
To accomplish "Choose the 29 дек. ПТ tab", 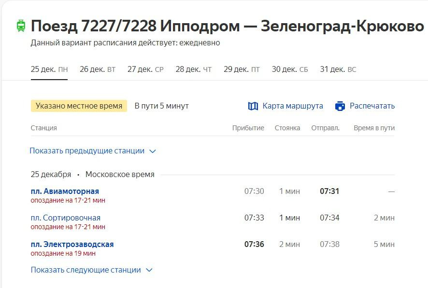I will pos(242,69).
